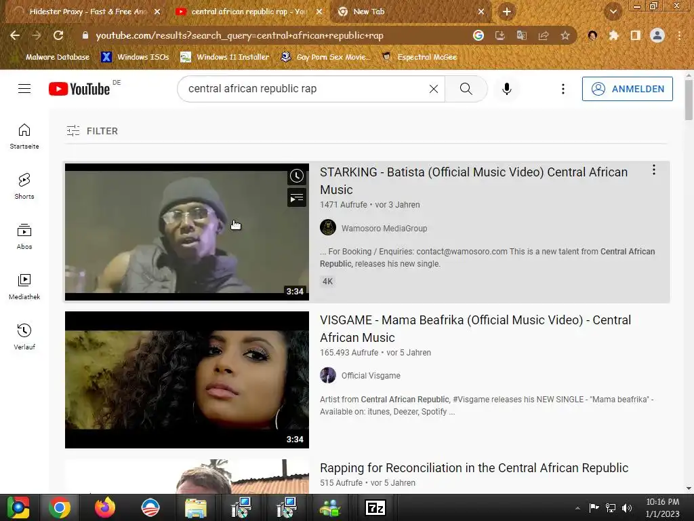694x521 pixels.
Task: Open File Explorer folder in taskbar
Action: pos(195,507)
